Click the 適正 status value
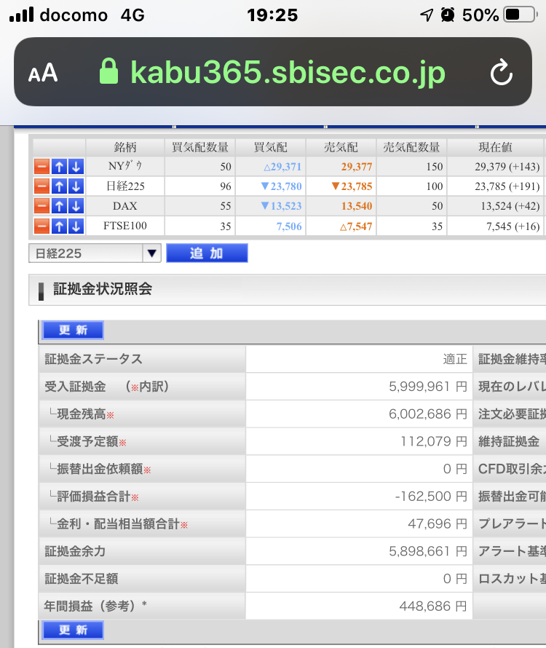This screenshot has height=648, width=546. click(x=455, y=359)
